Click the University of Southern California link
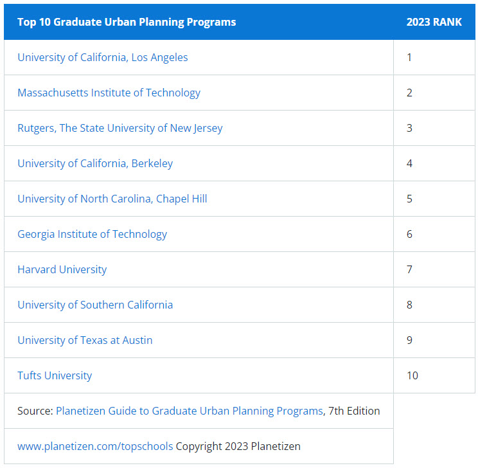478x468 pixels. (95, 305)
